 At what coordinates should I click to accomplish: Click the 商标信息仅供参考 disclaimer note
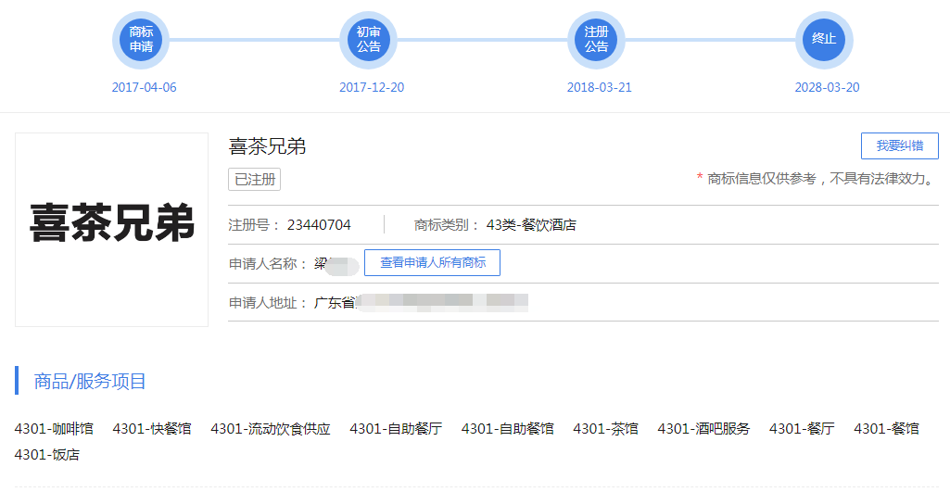[817, 179]
